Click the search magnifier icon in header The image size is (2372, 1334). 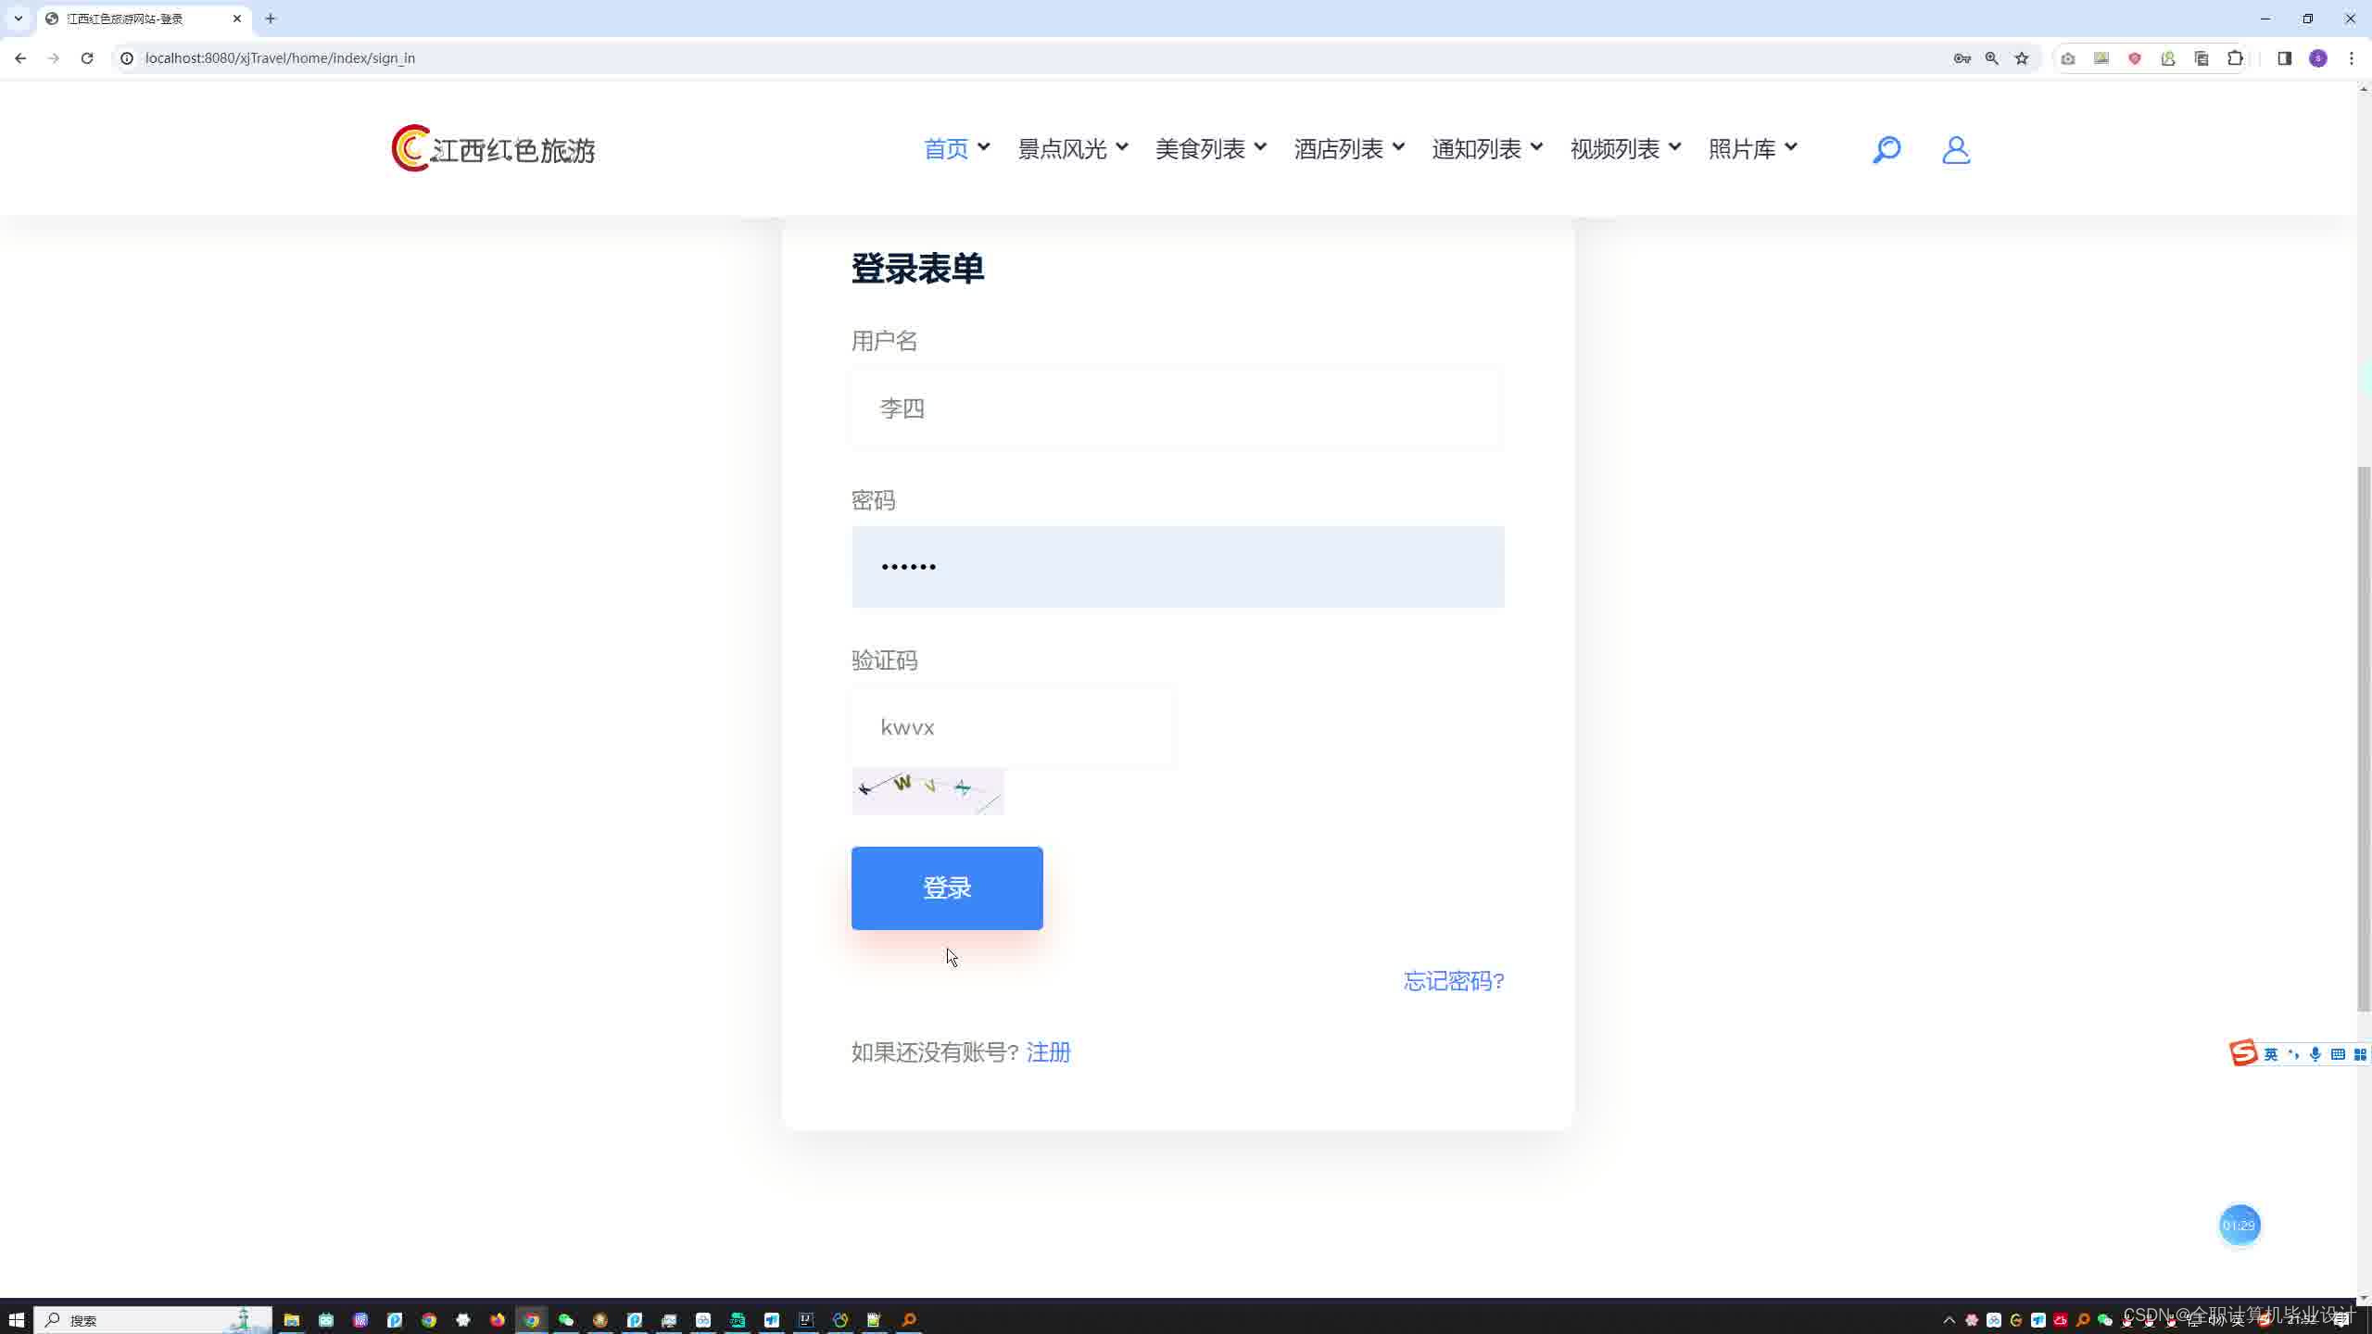[x=1886, y=149]
